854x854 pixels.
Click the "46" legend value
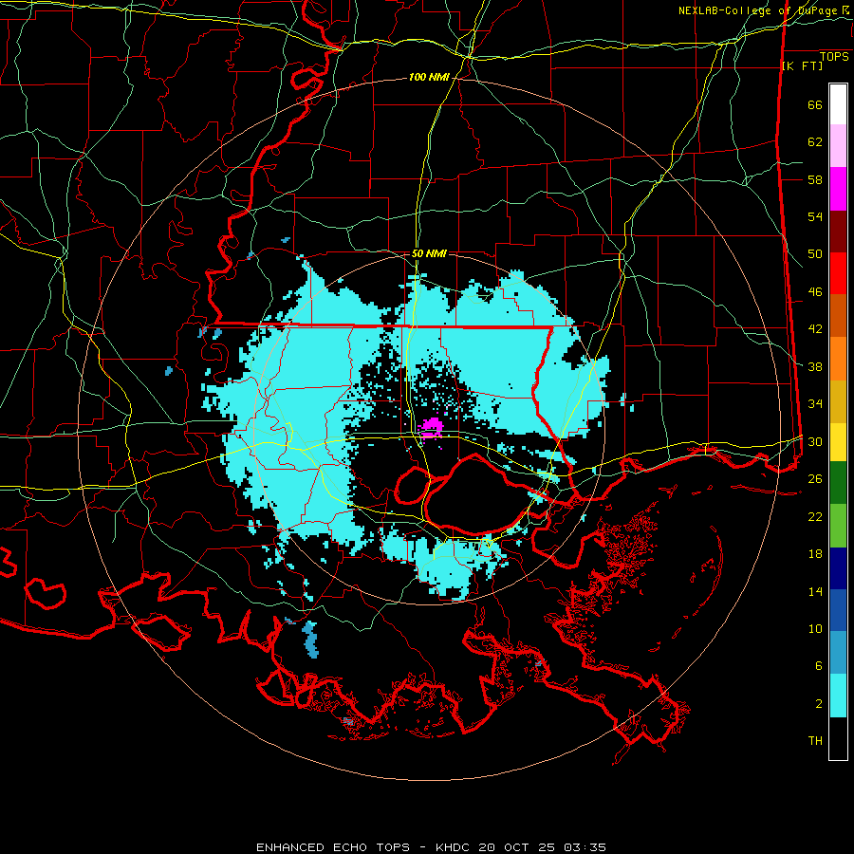[815, 292]
